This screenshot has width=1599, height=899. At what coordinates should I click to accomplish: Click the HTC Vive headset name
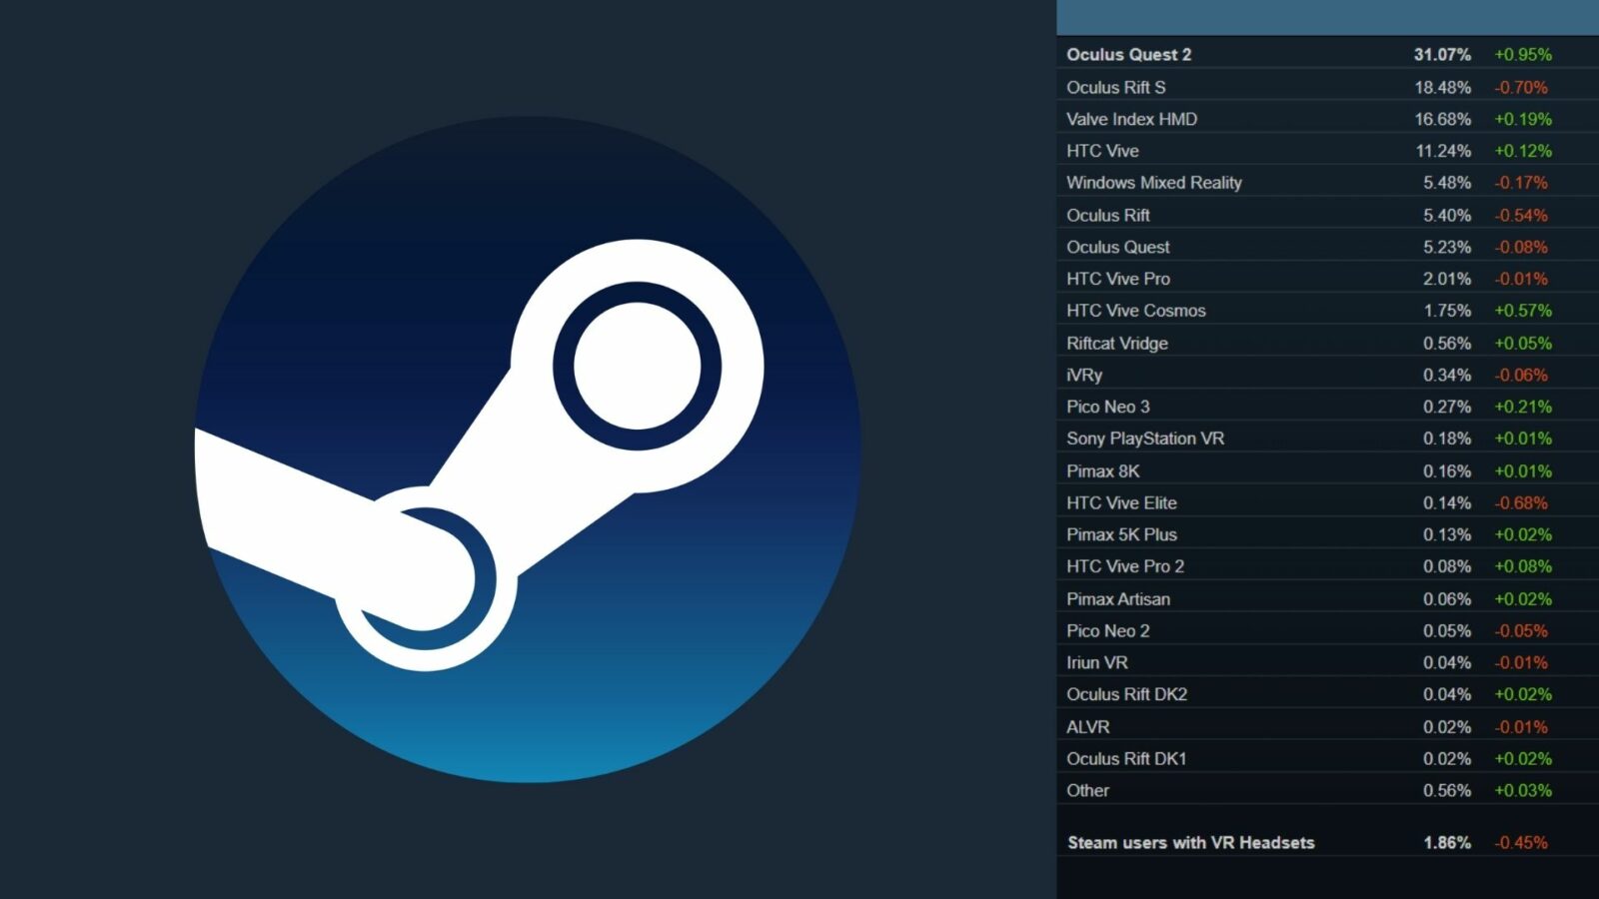click(x=1102, y=151)
